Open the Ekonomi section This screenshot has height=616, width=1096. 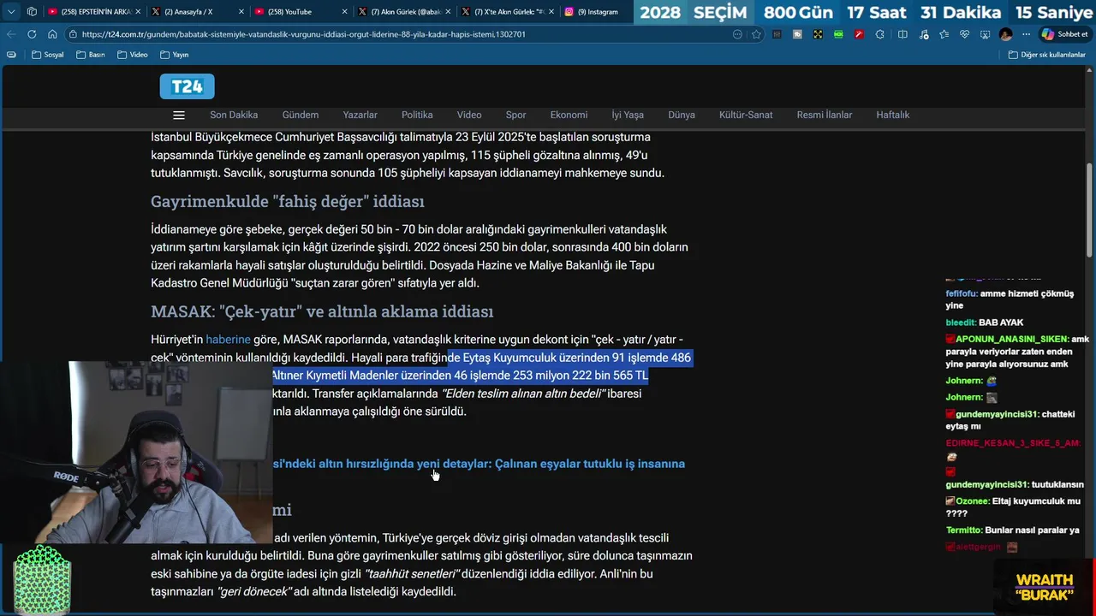tap(569, 115)
